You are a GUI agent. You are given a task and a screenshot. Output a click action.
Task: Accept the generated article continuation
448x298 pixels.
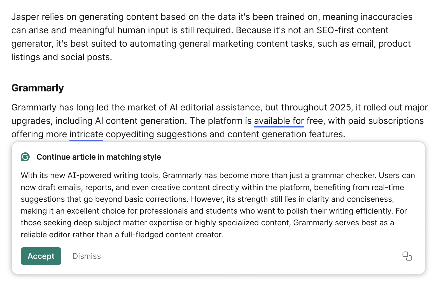41,256
